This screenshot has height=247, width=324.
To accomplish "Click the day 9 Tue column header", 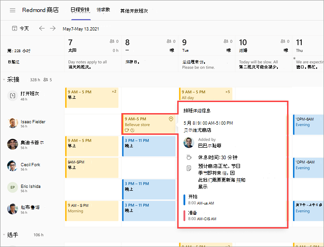I will 207,45.
